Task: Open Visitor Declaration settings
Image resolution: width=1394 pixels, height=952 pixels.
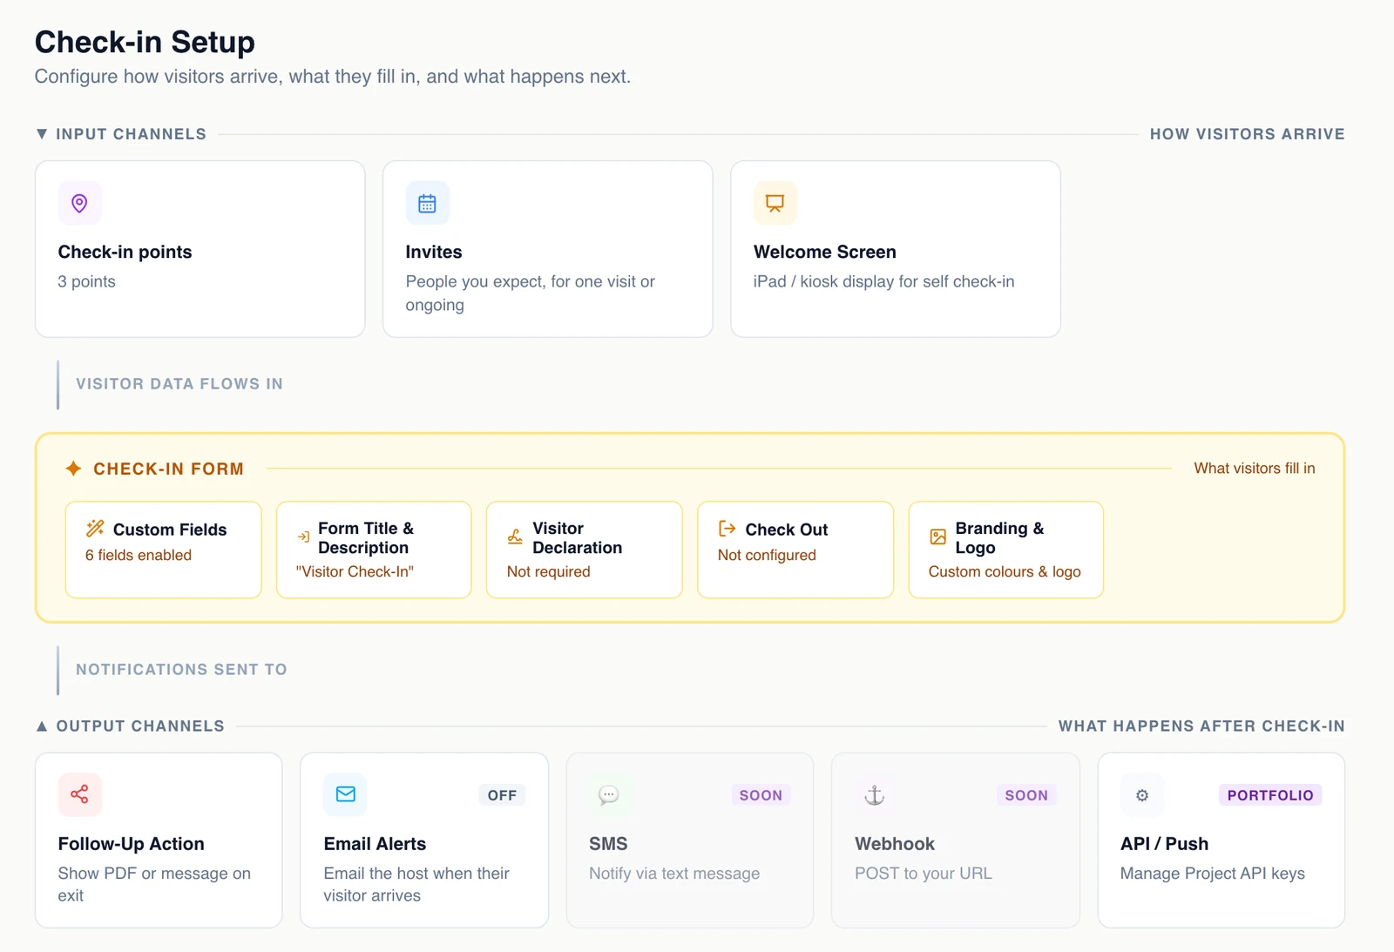Action: 578,538
